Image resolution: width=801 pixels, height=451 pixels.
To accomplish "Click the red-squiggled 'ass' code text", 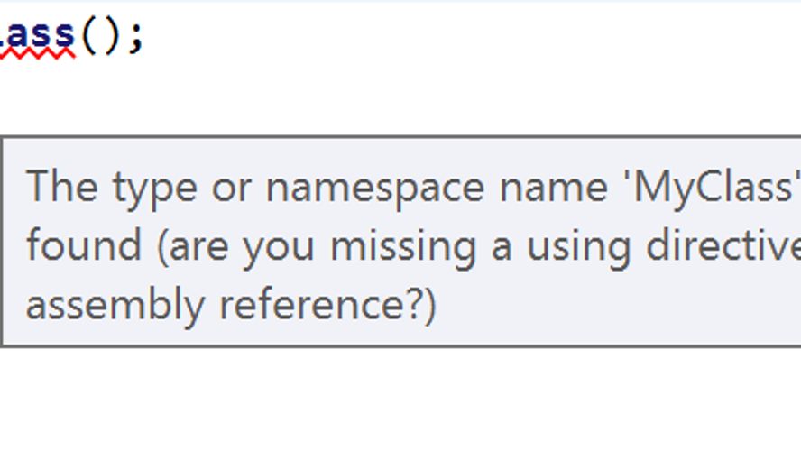I will [x=41, y=34].
